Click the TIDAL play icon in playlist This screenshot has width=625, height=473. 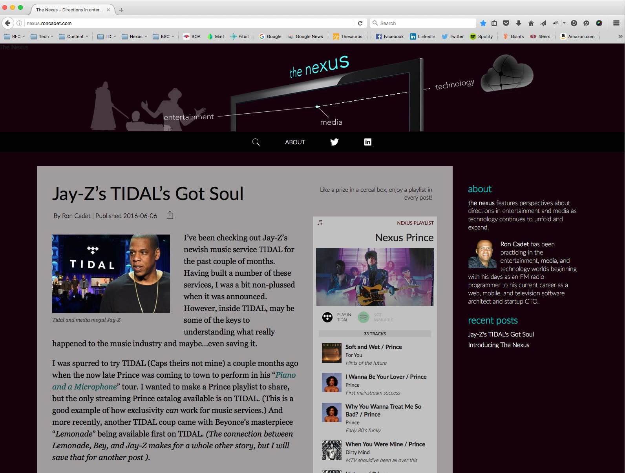(327, 317)
